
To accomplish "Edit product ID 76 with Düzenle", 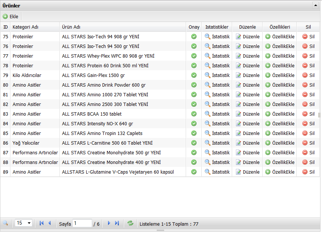I will click(248, 46).
